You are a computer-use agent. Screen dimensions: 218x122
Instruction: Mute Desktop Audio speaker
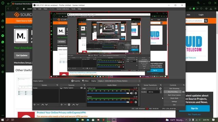(131, 93)
